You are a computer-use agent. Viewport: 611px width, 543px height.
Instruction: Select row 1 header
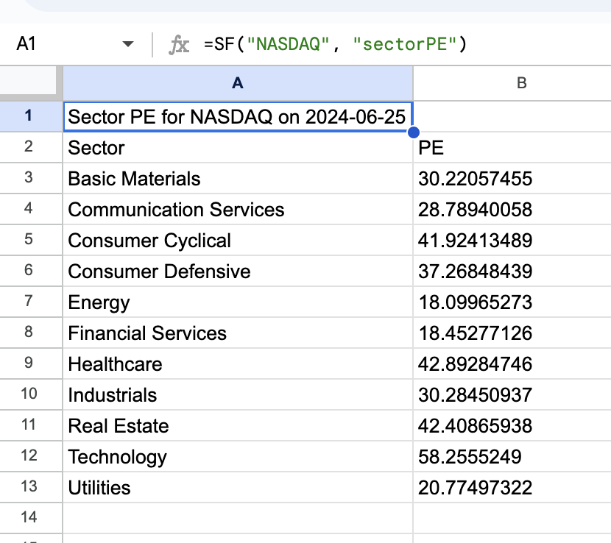[31, 116]
